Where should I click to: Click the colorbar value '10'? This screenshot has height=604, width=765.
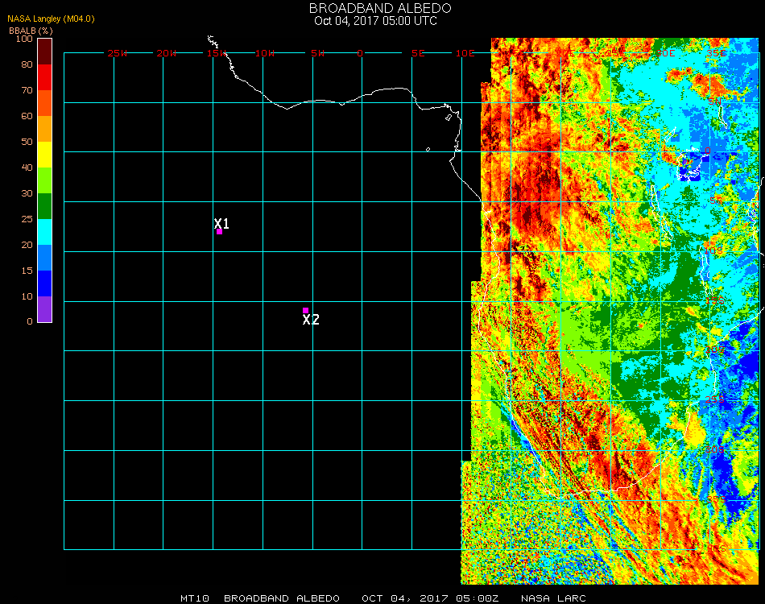click(27, 296)
